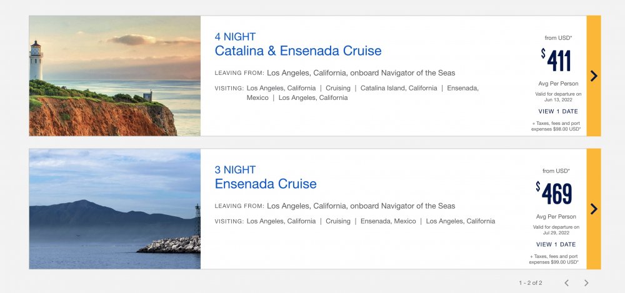625x293 pixels.
Task: Open the 3 Night cruise via yellow chevron
Action: click(x=594, y=209)
